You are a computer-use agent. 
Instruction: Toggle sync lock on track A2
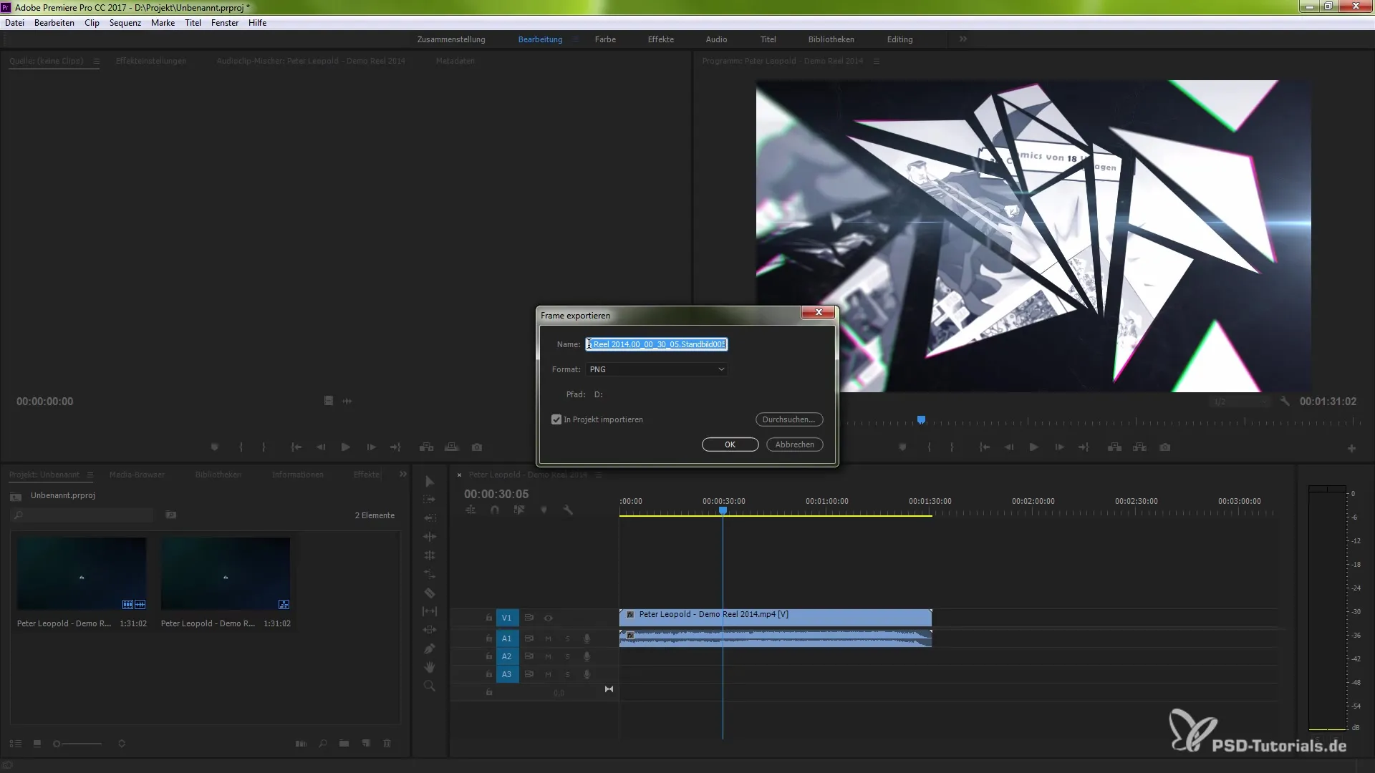[529, 656]
